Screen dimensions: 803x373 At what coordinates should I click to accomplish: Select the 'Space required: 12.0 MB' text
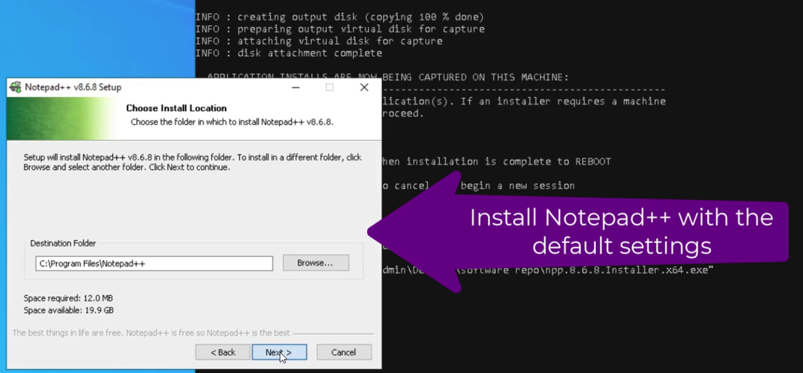[x=68, y=298]
